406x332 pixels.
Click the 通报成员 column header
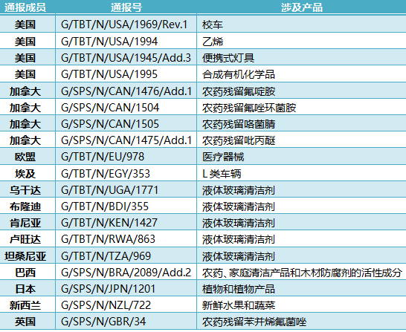25,7
